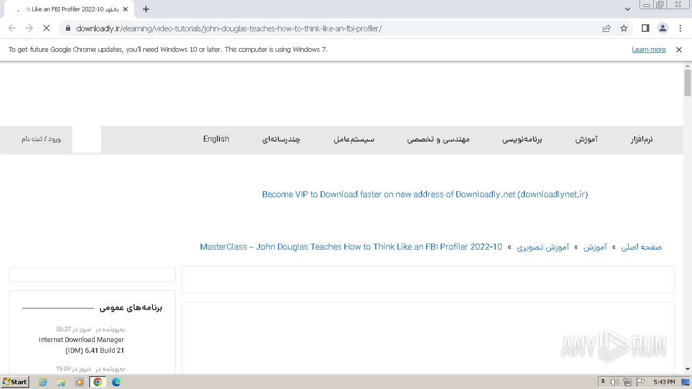
Task: Open the آموزش menu in navigation bar
Action: (587, 139)
